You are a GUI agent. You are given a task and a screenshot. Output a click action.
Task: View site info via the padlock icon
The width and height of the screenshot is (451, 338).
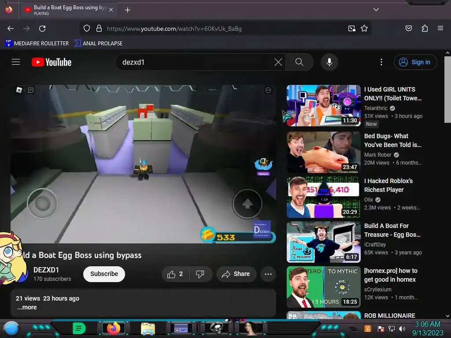(x=99, y=29)
